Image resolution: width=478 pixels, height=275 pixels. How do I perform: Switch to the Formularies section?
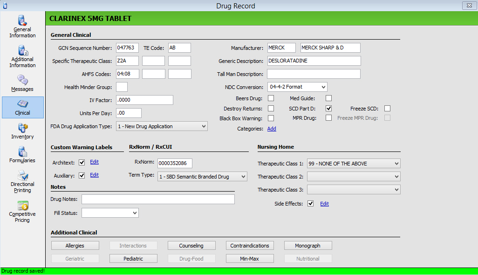coord(22,155)
